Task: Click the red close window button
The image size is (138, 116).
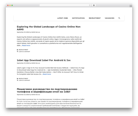Action: (8, 5)
